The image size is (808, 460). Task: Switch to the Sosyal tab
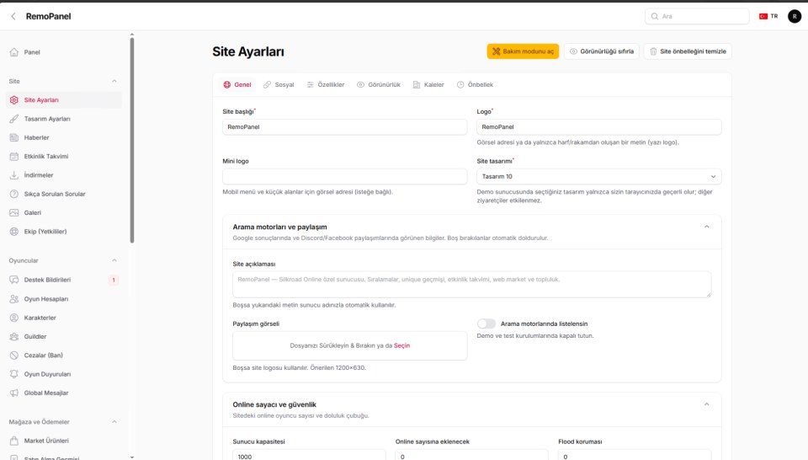pos(279,84)
